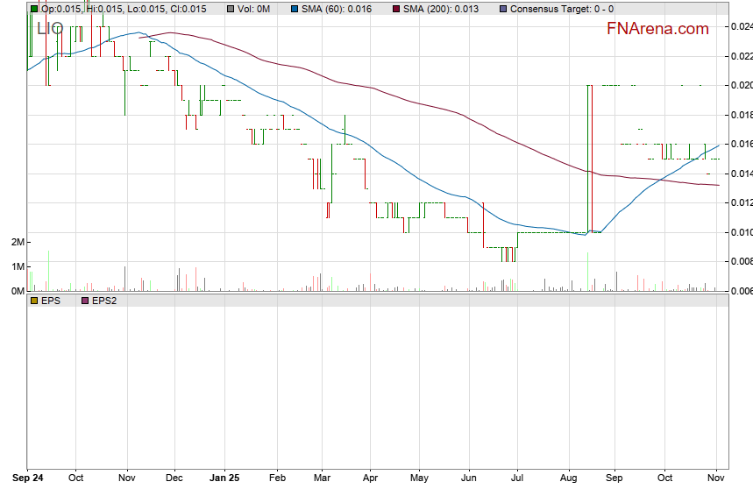Click the Nov label at the right end of axis
The width and height of the screenshot is (753, 496).
pyautogui.click(x=717, y=478)
